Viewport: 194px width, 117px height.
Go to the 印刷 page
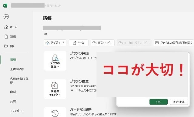pyautogui.click(x=13, y=92)
